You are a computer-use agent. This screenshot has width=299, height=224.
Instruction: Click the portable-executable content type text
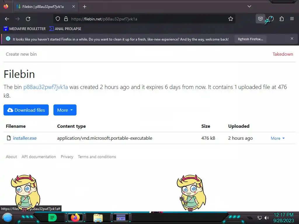click(105, 138)
